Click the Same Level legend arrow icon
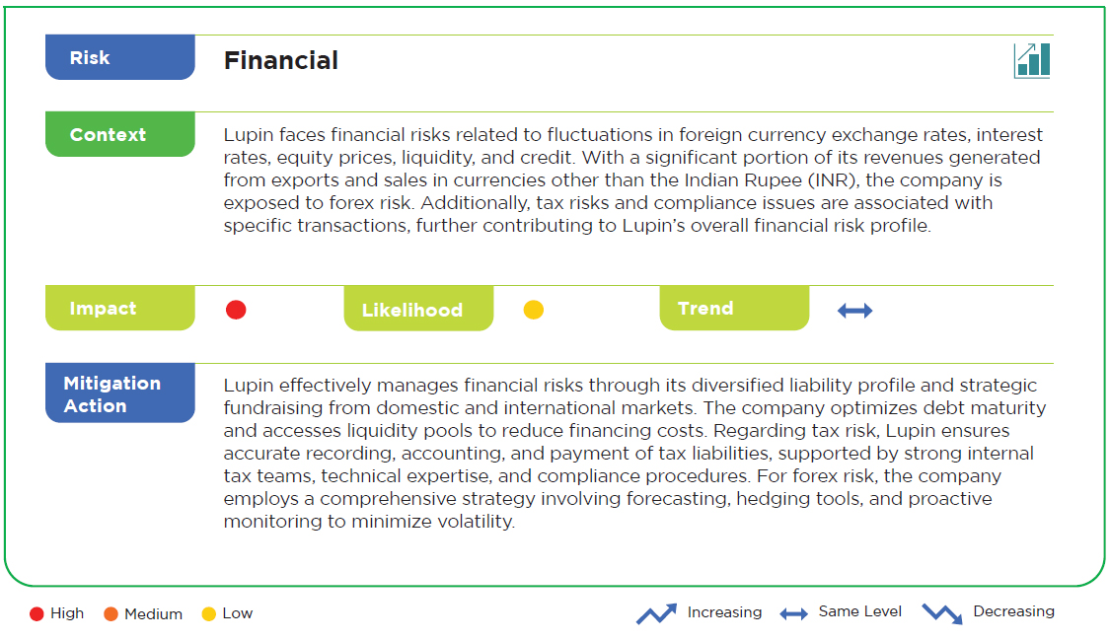This screenshot has height=641, width=1110. [793, 614]
